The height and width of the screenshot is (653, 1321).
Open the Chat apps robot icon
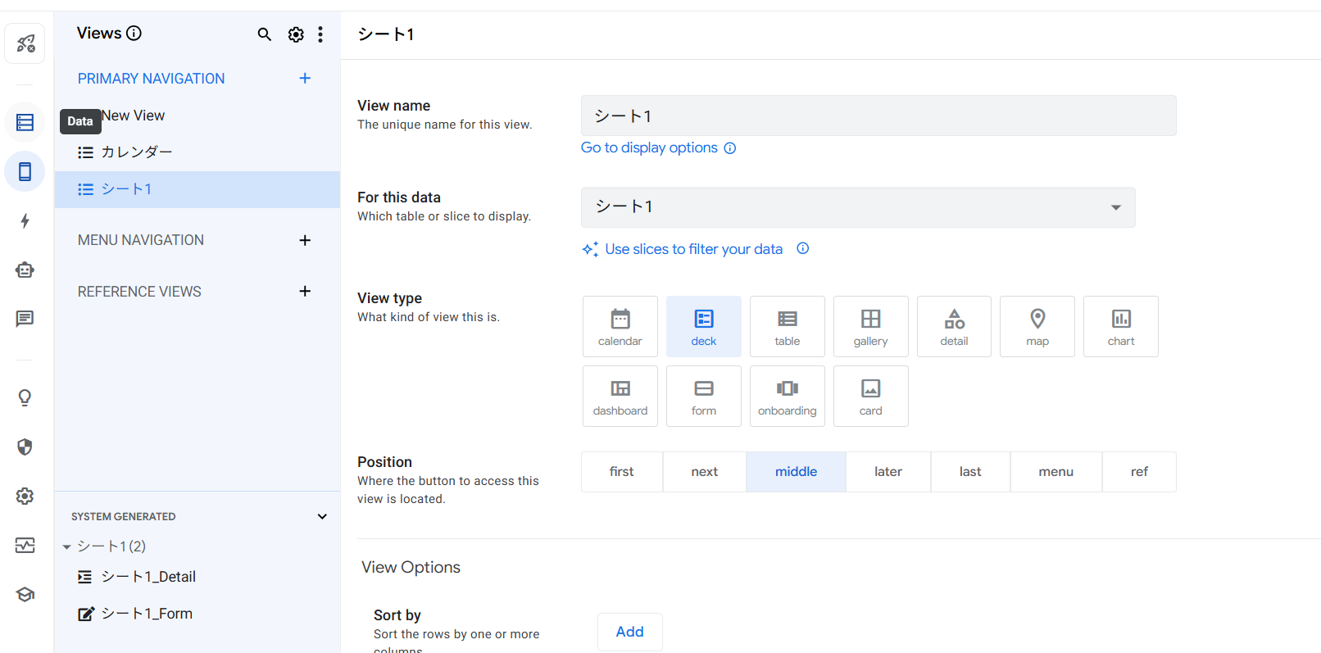[25, 270]
